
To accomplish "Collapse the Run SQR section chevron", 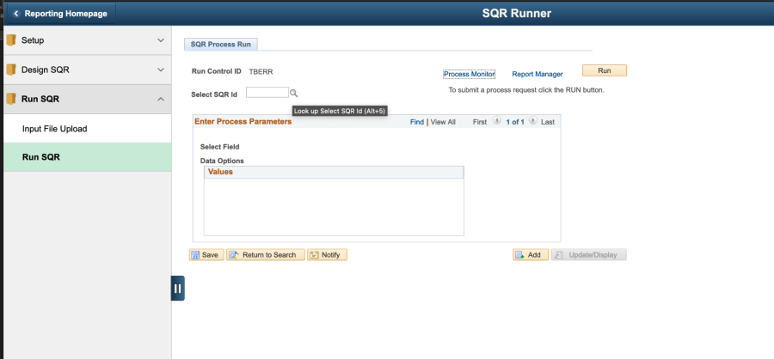I will (x=161, y=100).
